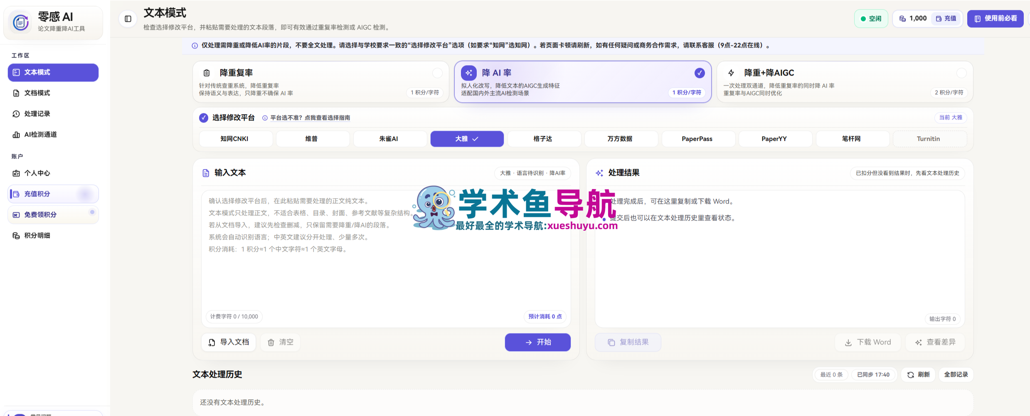
Task: Click the 处理结果 sparkle icon
Action: coord(599,173)
